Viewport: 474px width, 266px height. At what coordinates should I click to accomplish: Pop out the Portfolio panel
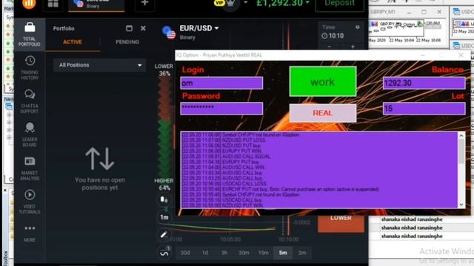tap(129, 28)
